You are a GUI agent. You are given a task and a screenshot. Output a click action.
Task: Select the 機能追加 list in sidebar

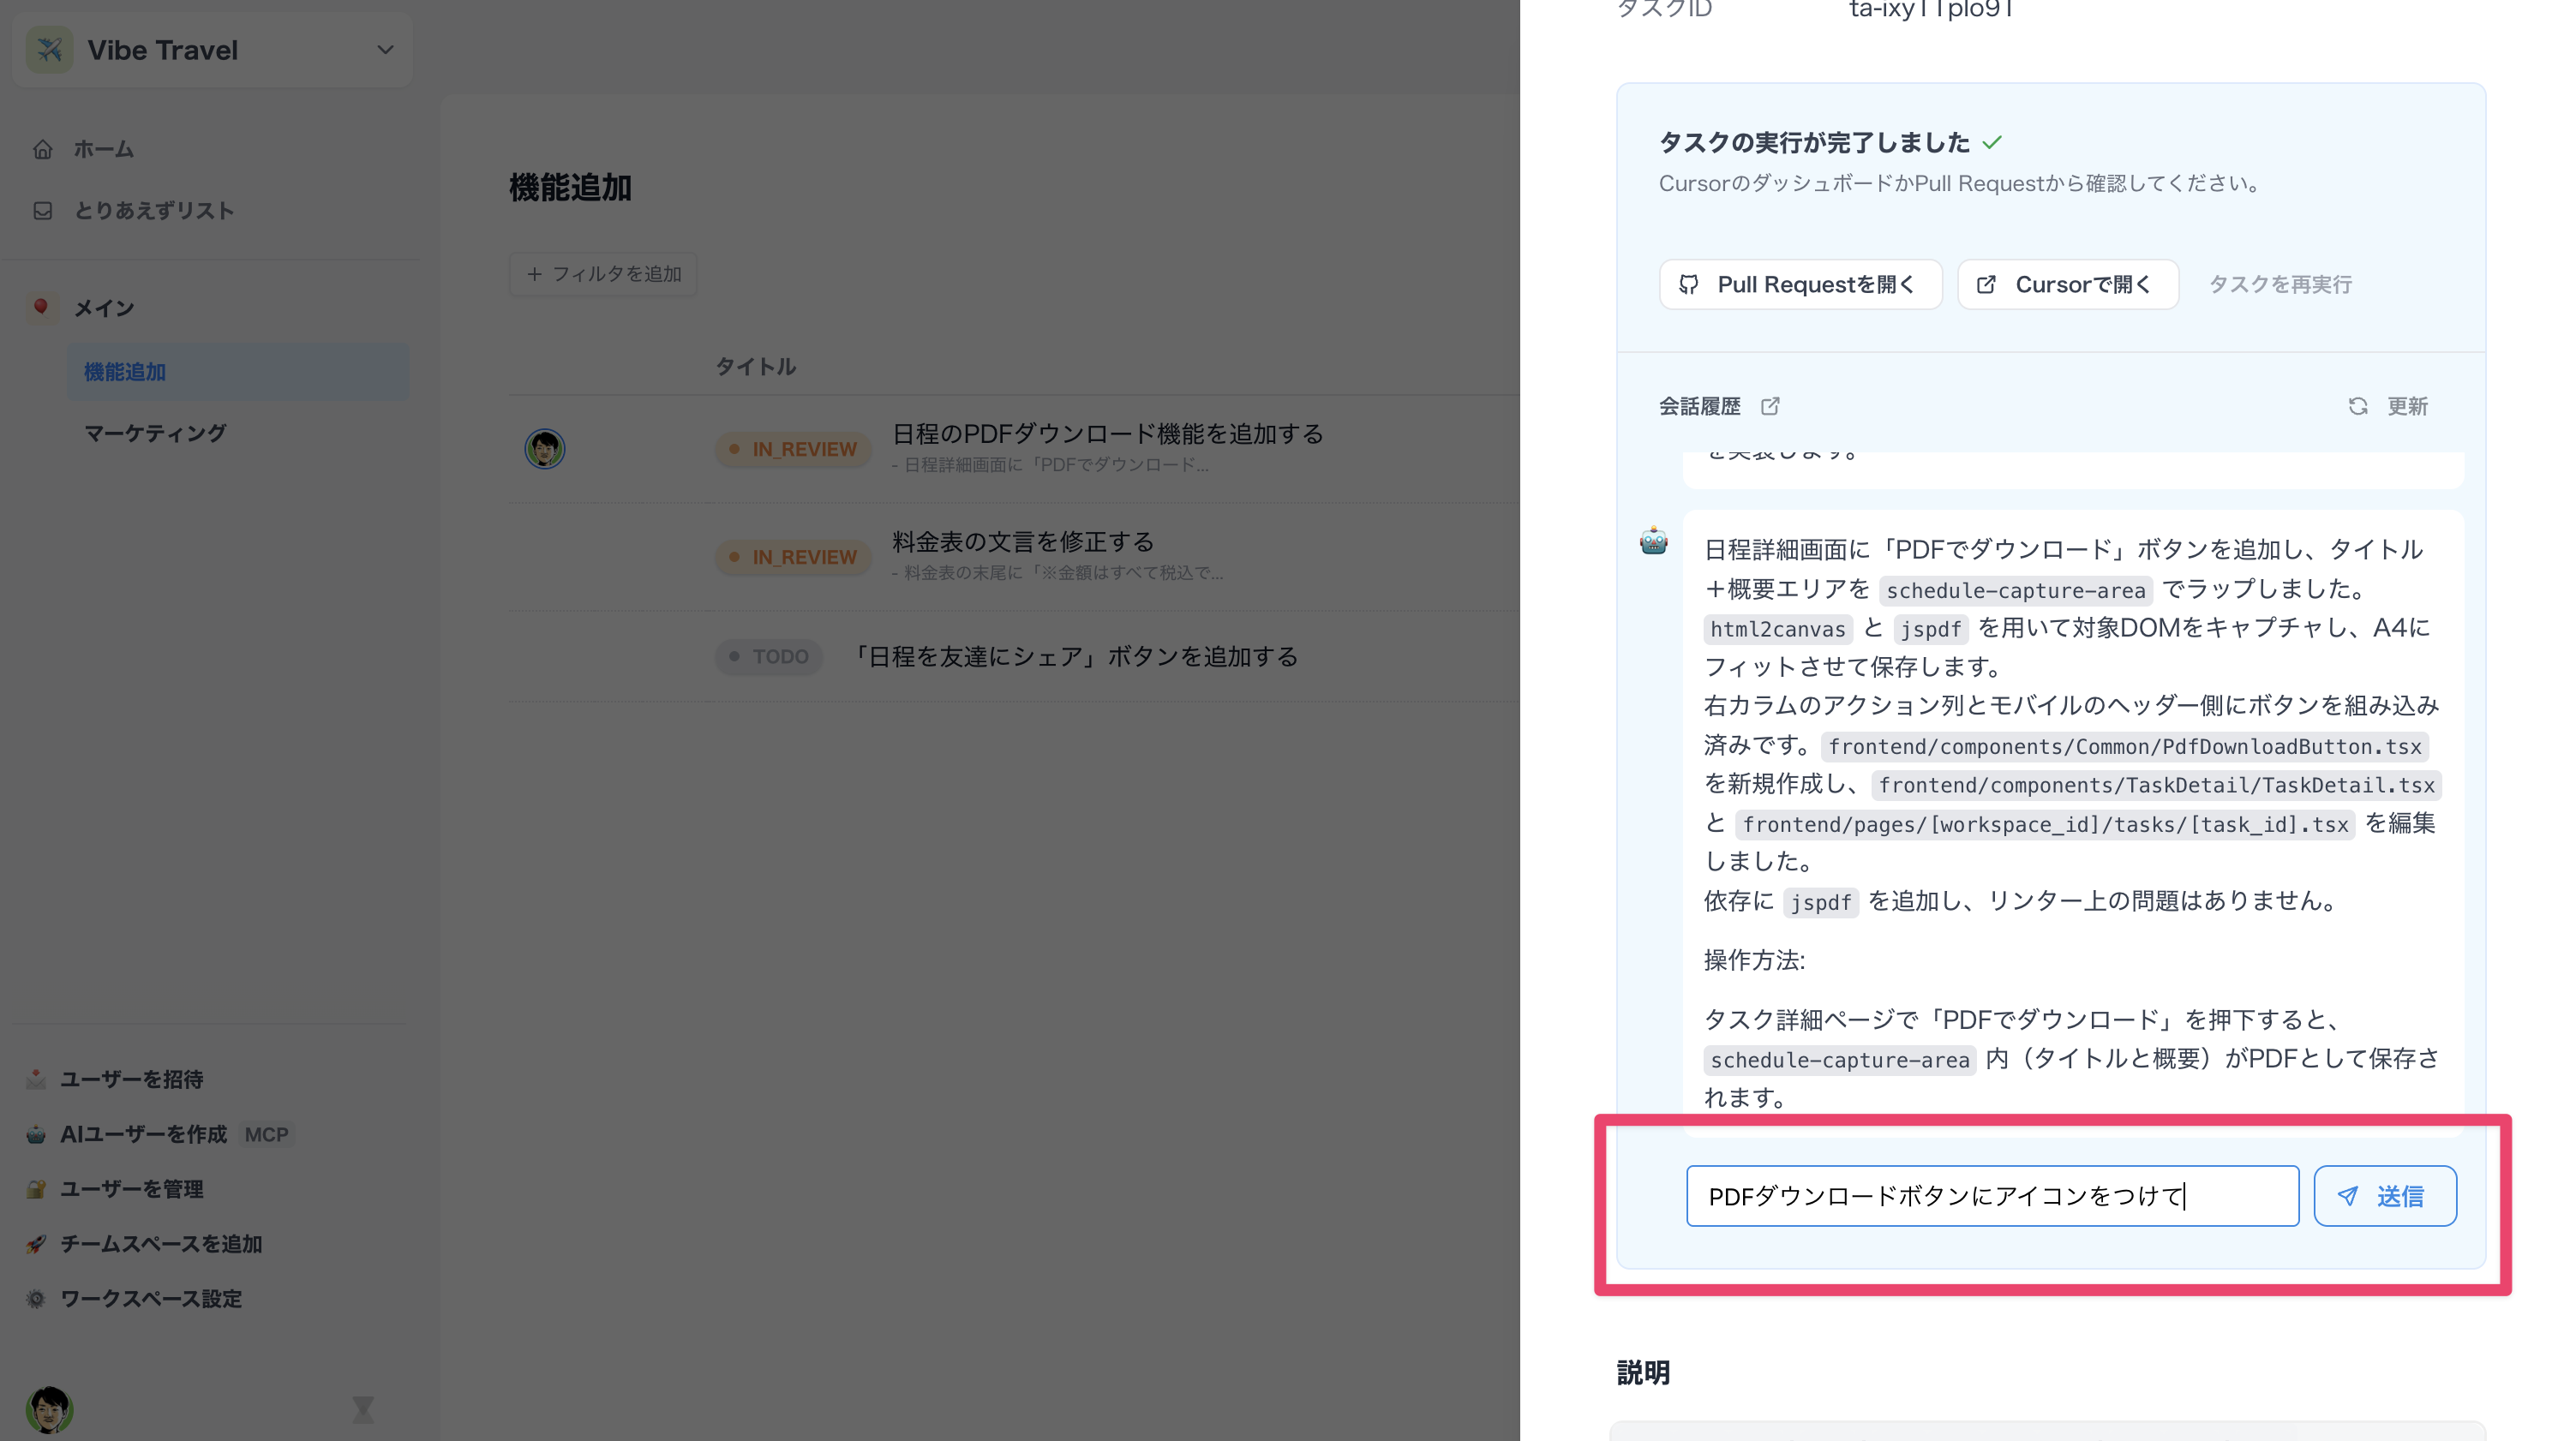tap(125, 372)
